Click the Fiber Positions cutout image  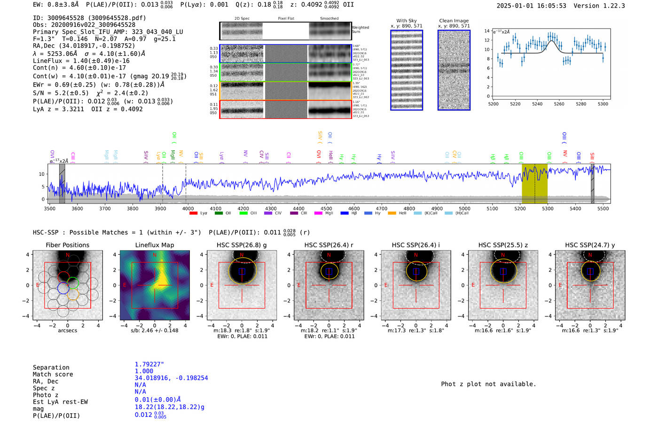[68, 285]
